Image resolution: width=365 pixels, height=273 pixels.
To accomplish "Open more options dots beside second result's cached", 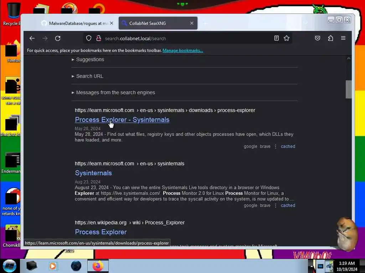I will [x=276, y=205].
